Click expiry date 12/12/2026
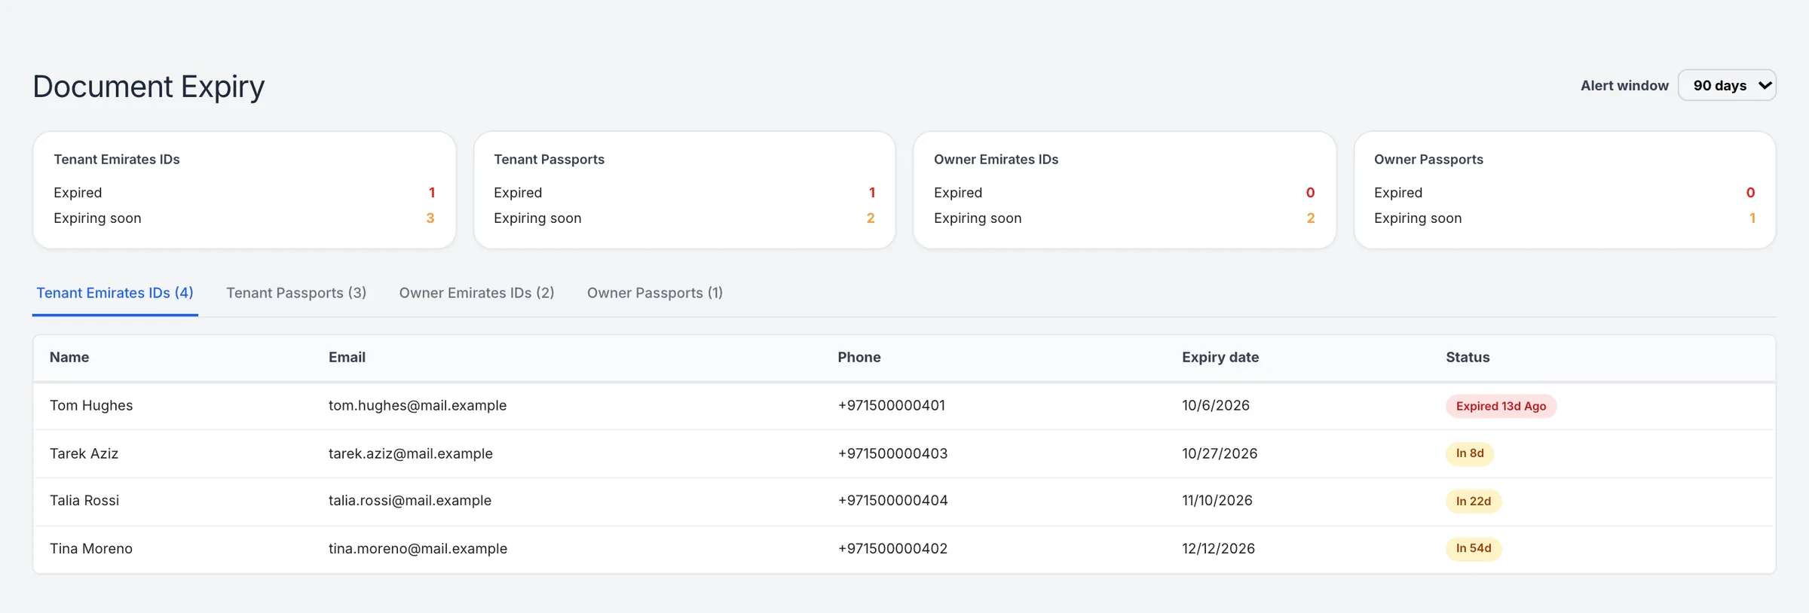The image size is (1809, 613). (1218, 549)
